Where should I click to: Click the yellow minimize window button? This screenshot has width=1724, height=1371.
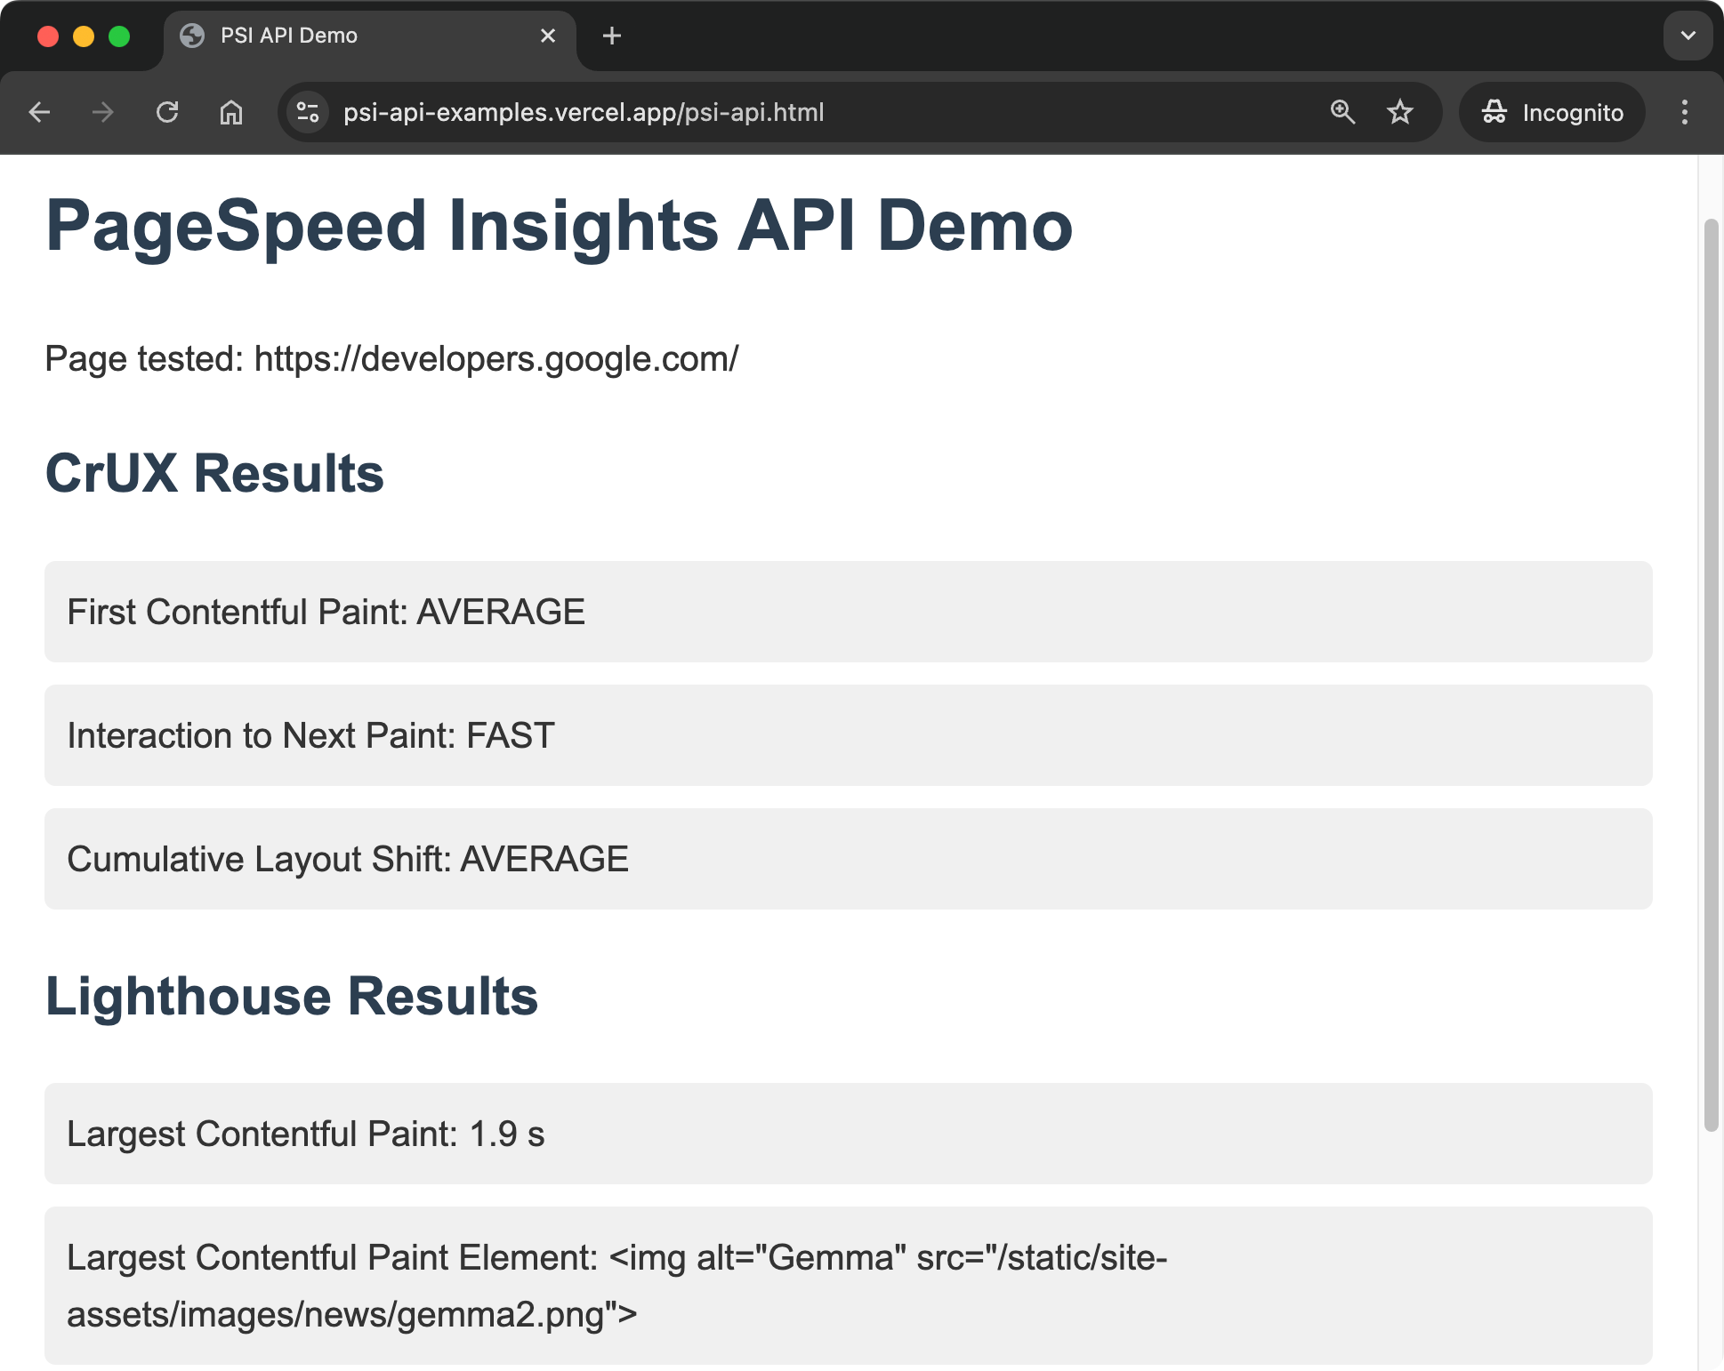point(84,36)
